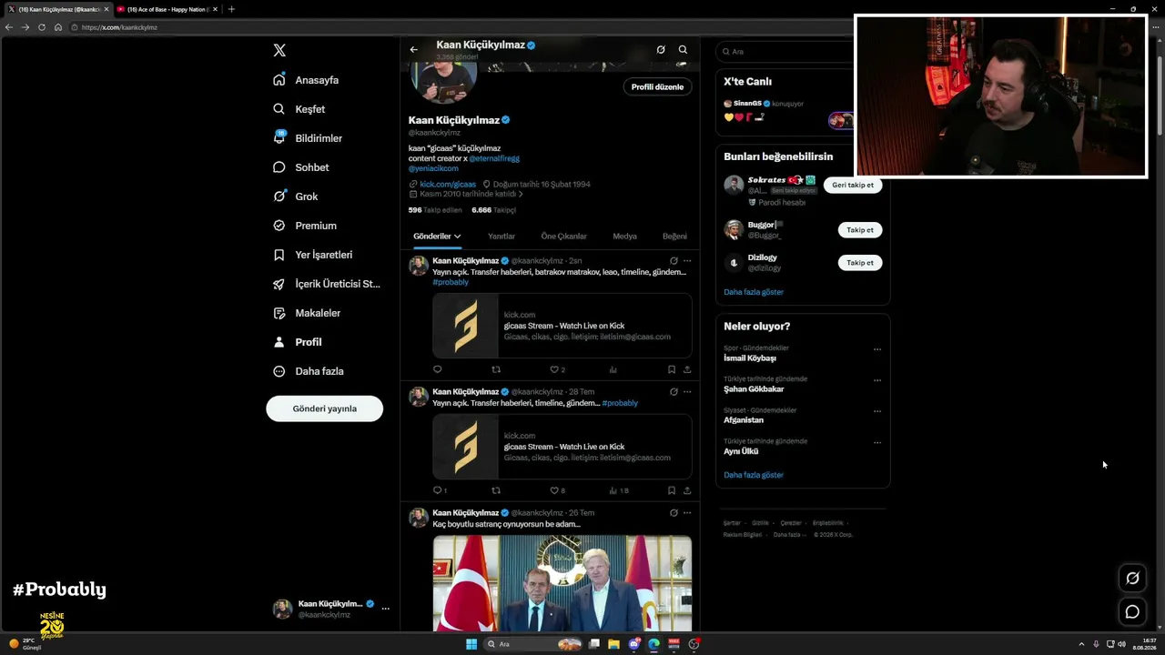Click the Windows taskbar search box
The height and width of the screenshot is (655, 1165).
point(533,644)
